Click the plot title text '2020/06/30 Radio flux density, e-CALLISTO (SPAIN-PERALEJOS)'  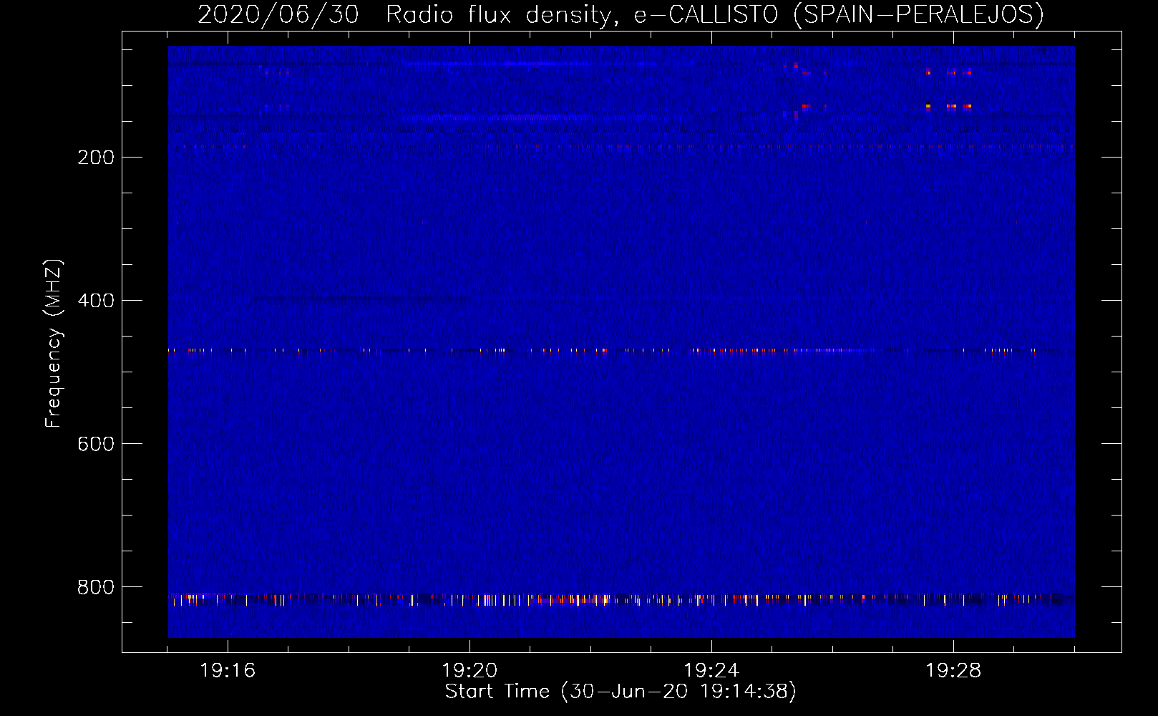(x=621, y=14)
